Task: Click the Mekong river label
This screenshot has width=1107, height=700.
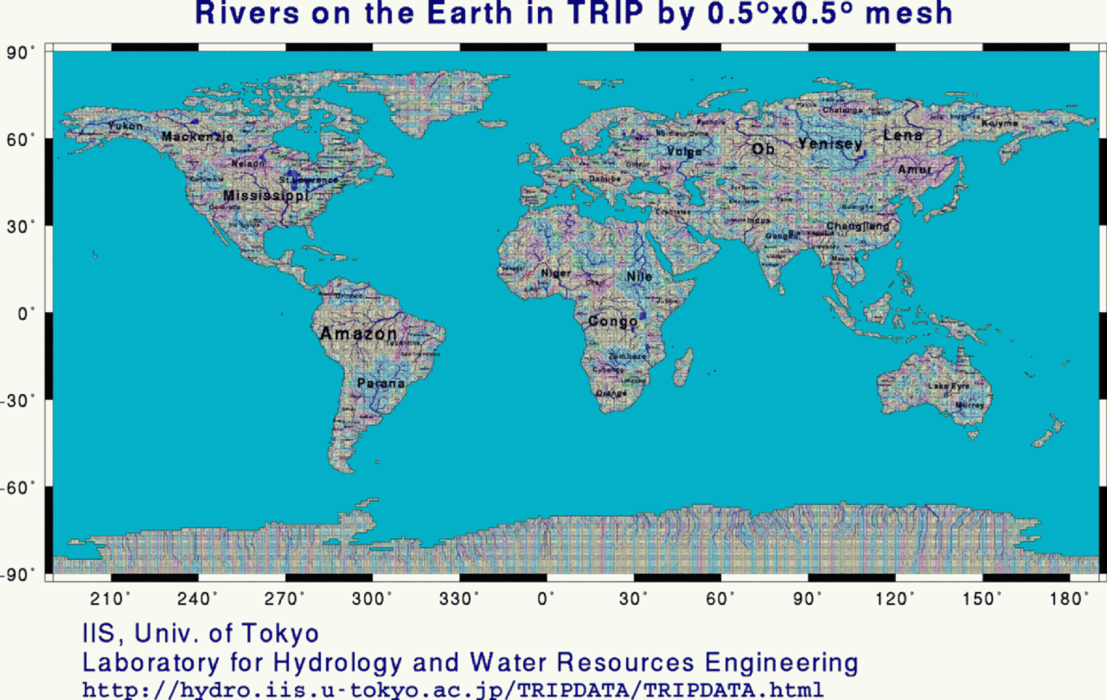Action: (844, 258)
